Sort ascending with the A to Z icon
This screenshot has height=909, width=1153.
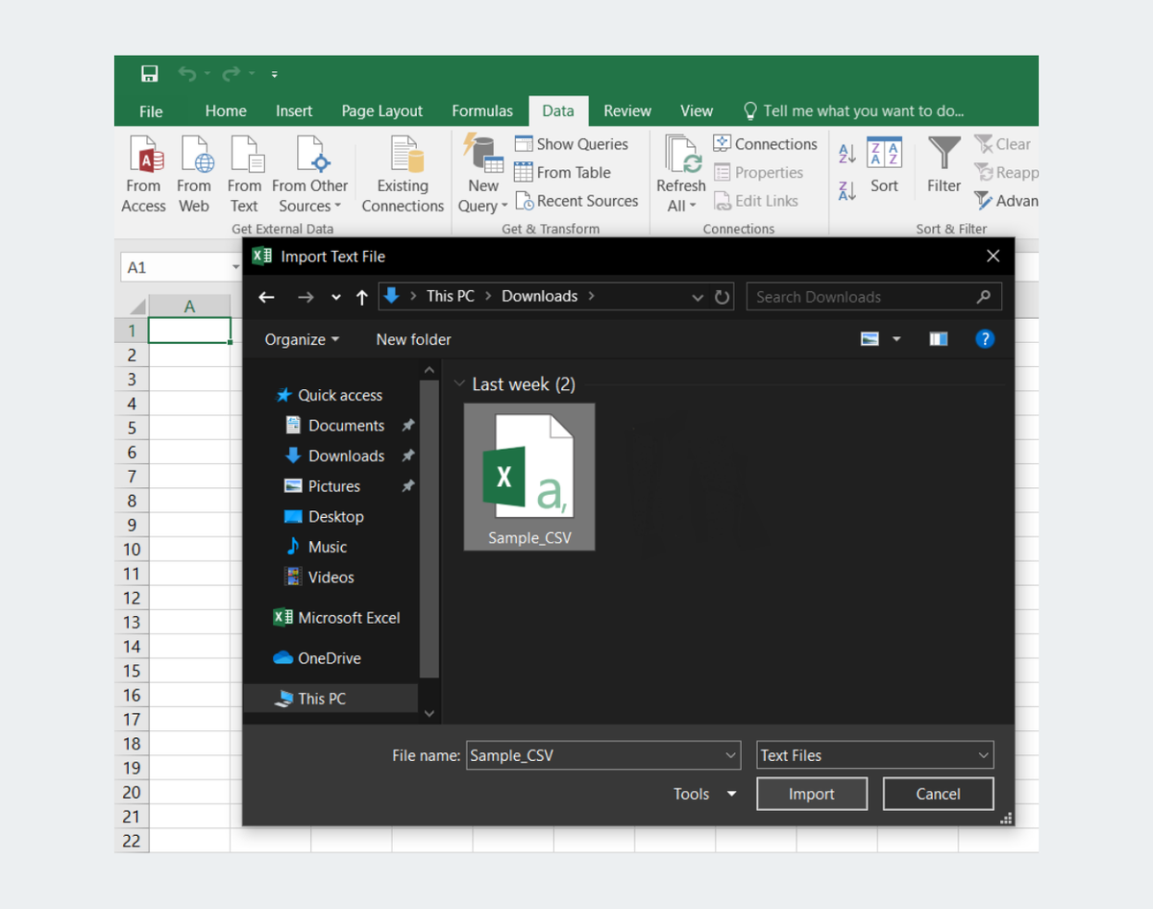click(847, 154)
